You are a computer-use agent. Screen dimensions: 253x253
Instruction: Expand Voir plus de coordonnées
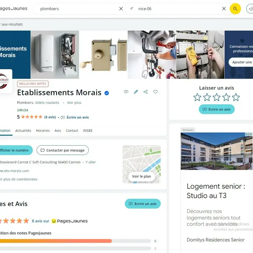[x=19, y=179]
